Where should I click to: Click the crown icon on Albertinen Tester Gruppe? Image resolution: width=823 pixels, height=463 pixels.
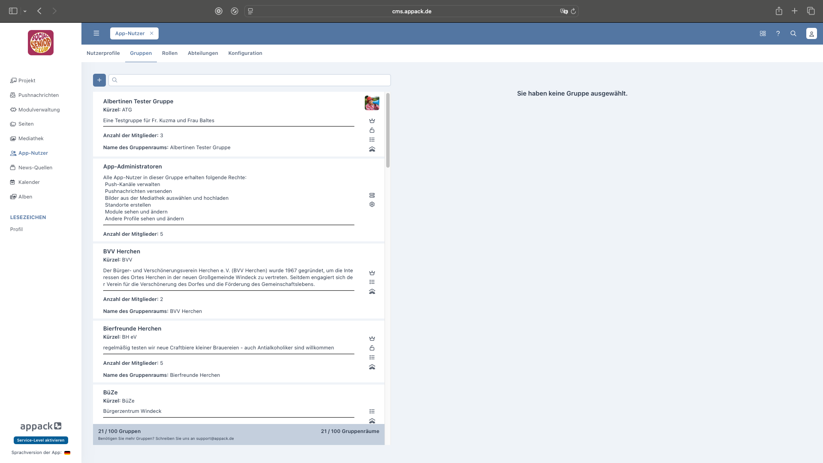tap(372, 121)
